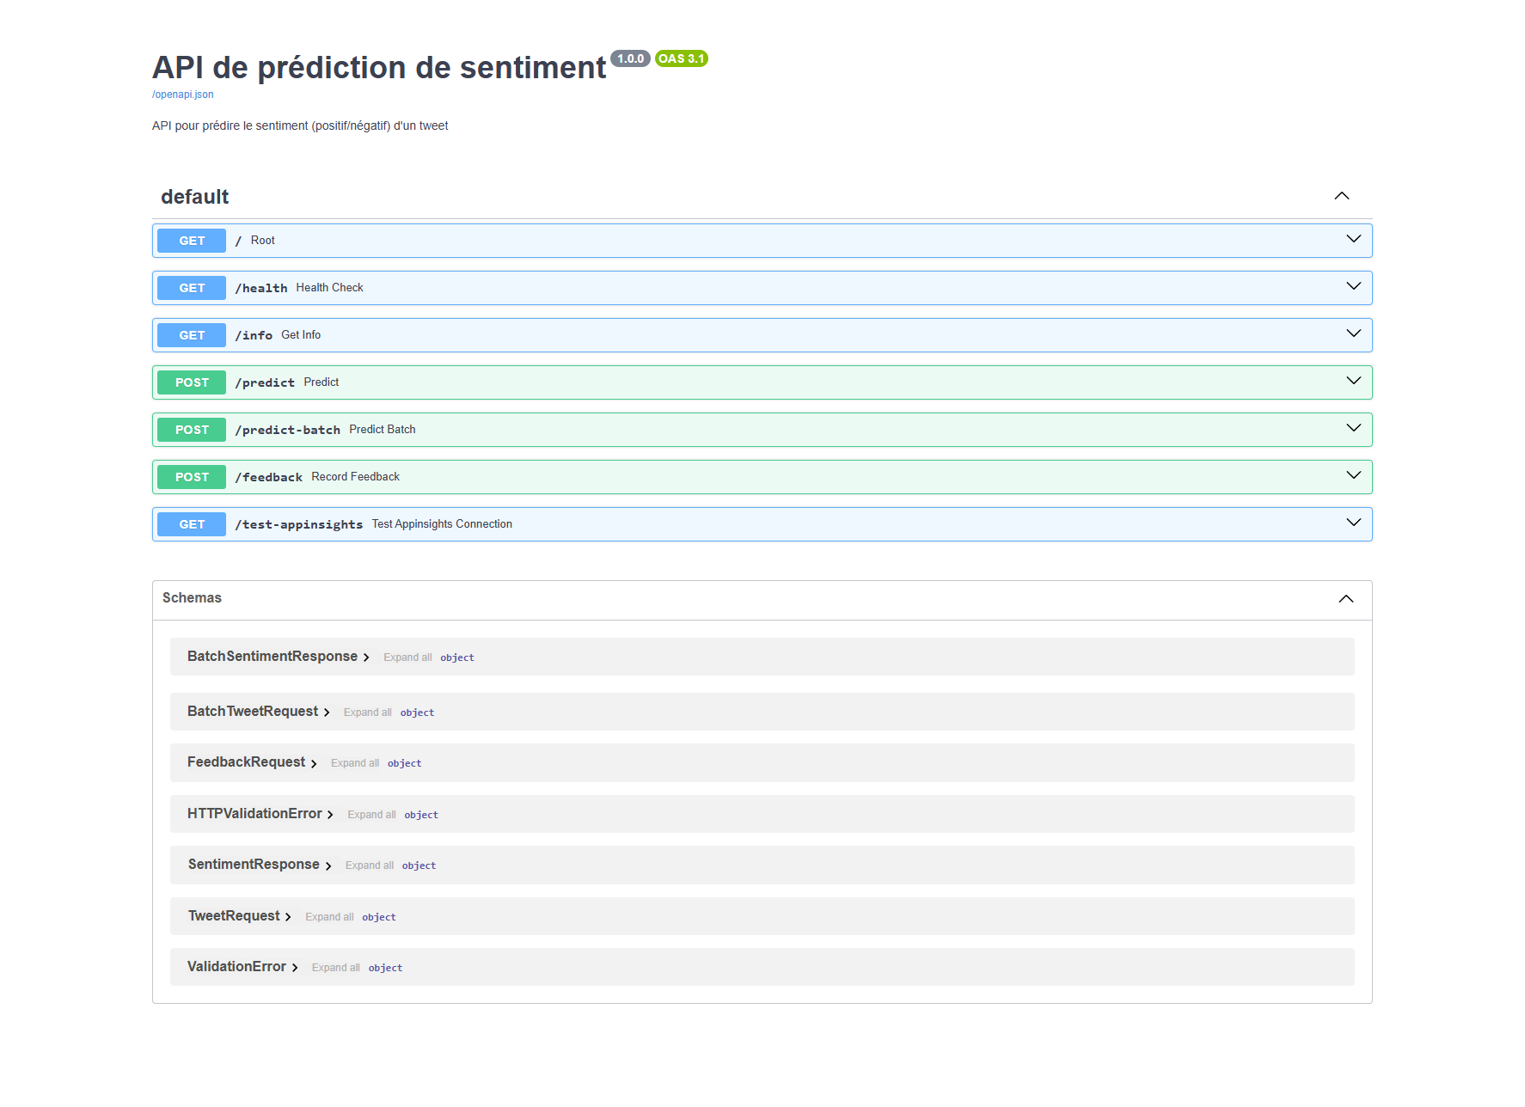
Task: Click the /info path text
Action: click(254, 335)
